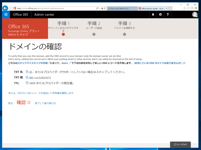Image resolution: width=201 pixels, height=150 pixels.
Task: Expand the address bar search dropdown arrow
Action: tap(99, 8)
